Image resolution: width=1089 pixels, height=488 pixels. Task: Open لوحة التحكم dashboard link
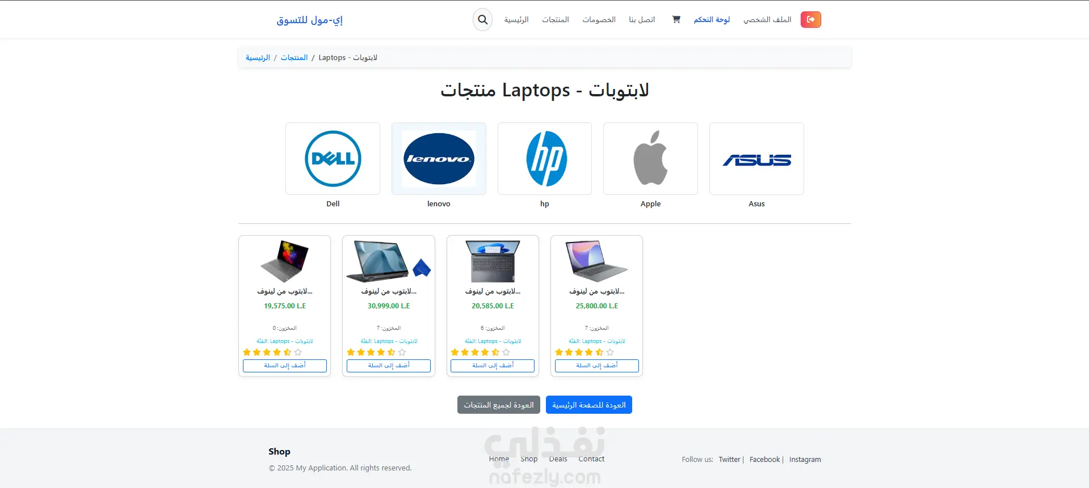click(712, 20)
